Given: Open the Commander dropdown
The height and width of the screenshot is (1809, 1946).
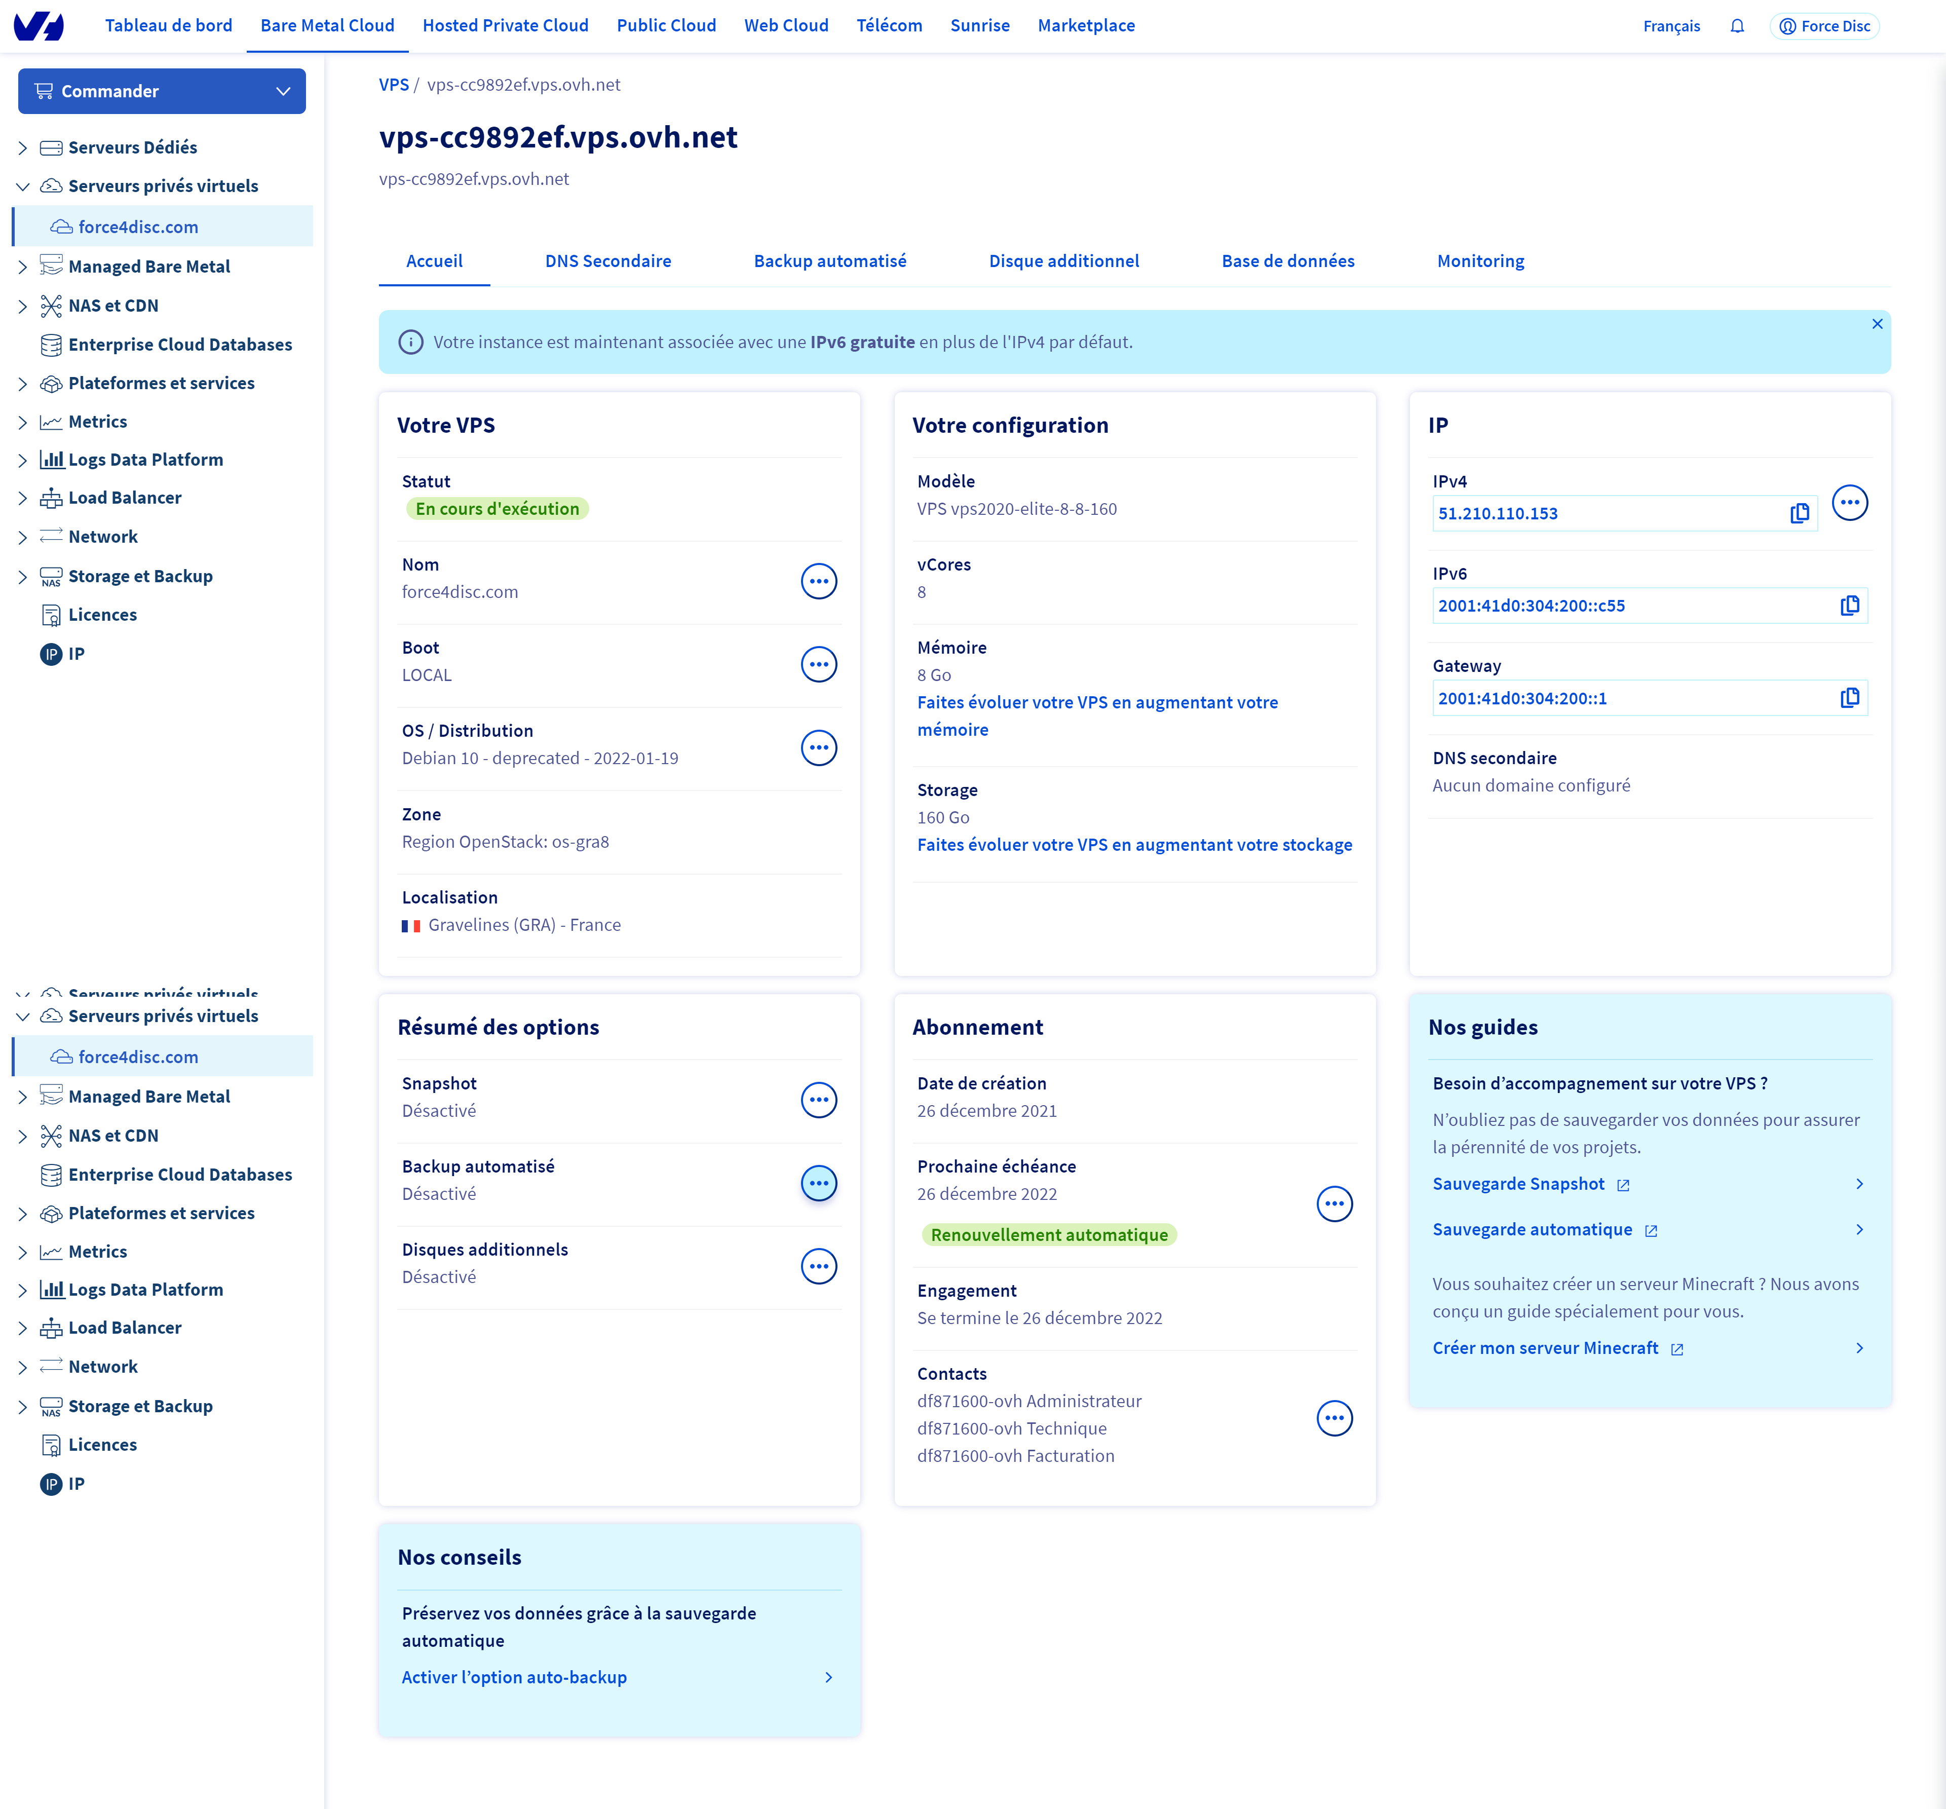Looking at the screenshot, I should [x=162, y=91].
